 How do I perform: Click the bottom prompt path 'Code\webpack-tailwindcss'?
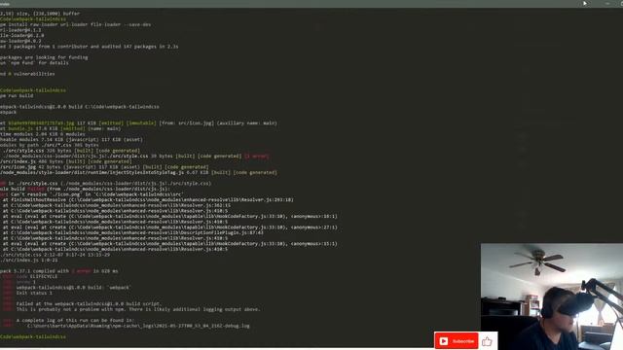33,336
